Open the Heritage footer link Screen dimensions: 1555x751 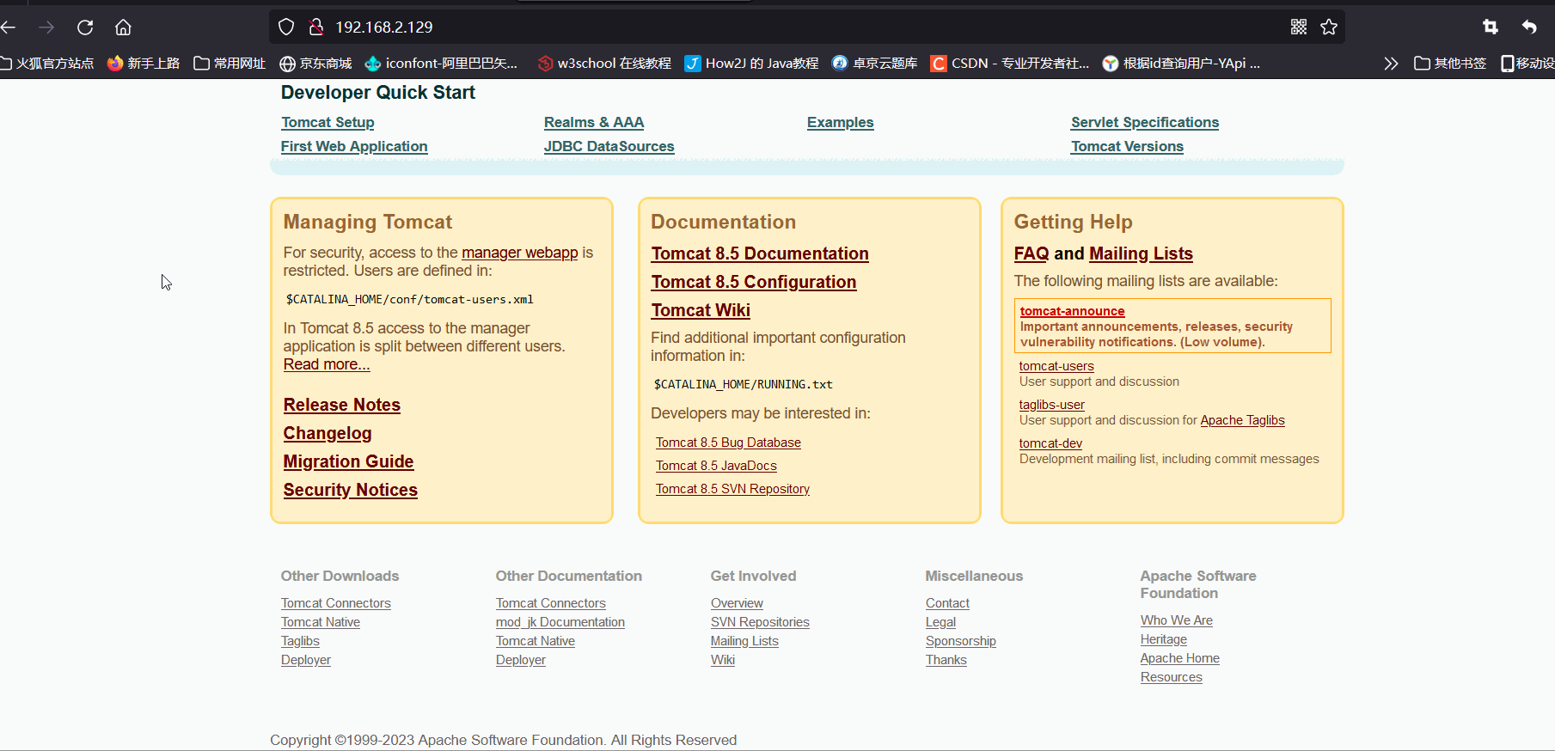pyautogui.click(x=1164, y=639)
